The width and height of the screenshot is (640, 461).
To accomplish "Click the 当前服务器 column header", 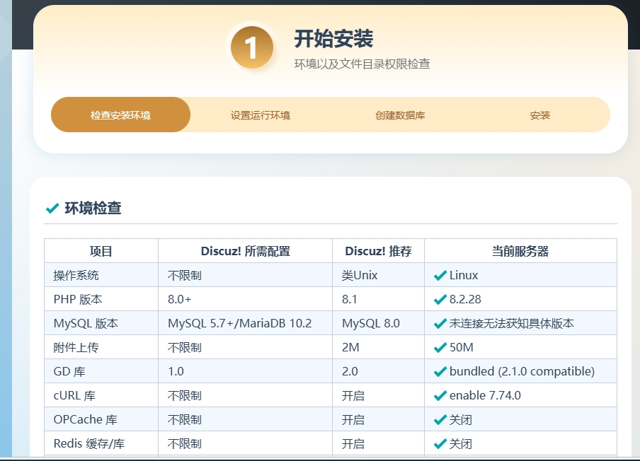I will [x=520, y=251].
